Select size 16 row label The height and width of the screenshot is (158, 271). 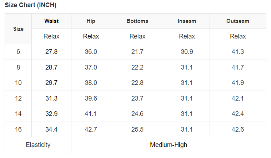[x=18, y=129]
